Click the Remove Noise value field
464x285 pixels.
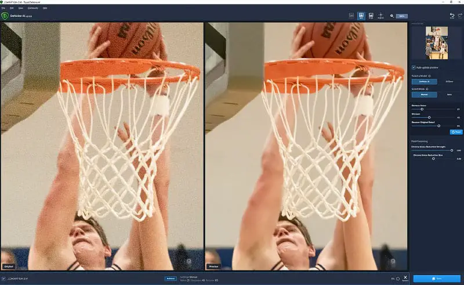[x=458, y=109]
